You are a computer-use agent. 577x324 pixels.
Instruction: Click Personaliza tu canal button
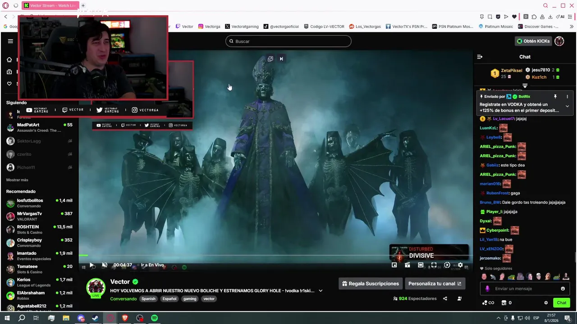pos(435,283)
